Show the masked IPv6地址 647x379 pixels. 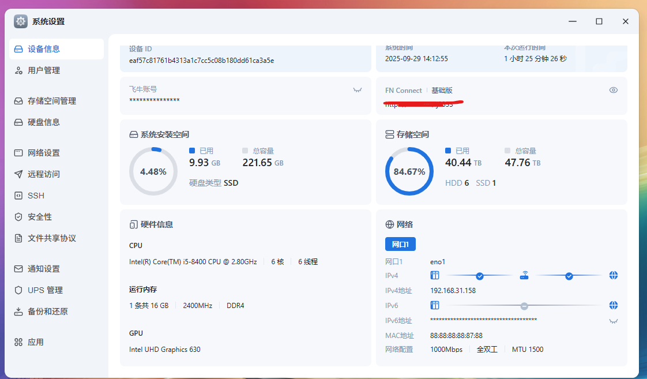614,321
